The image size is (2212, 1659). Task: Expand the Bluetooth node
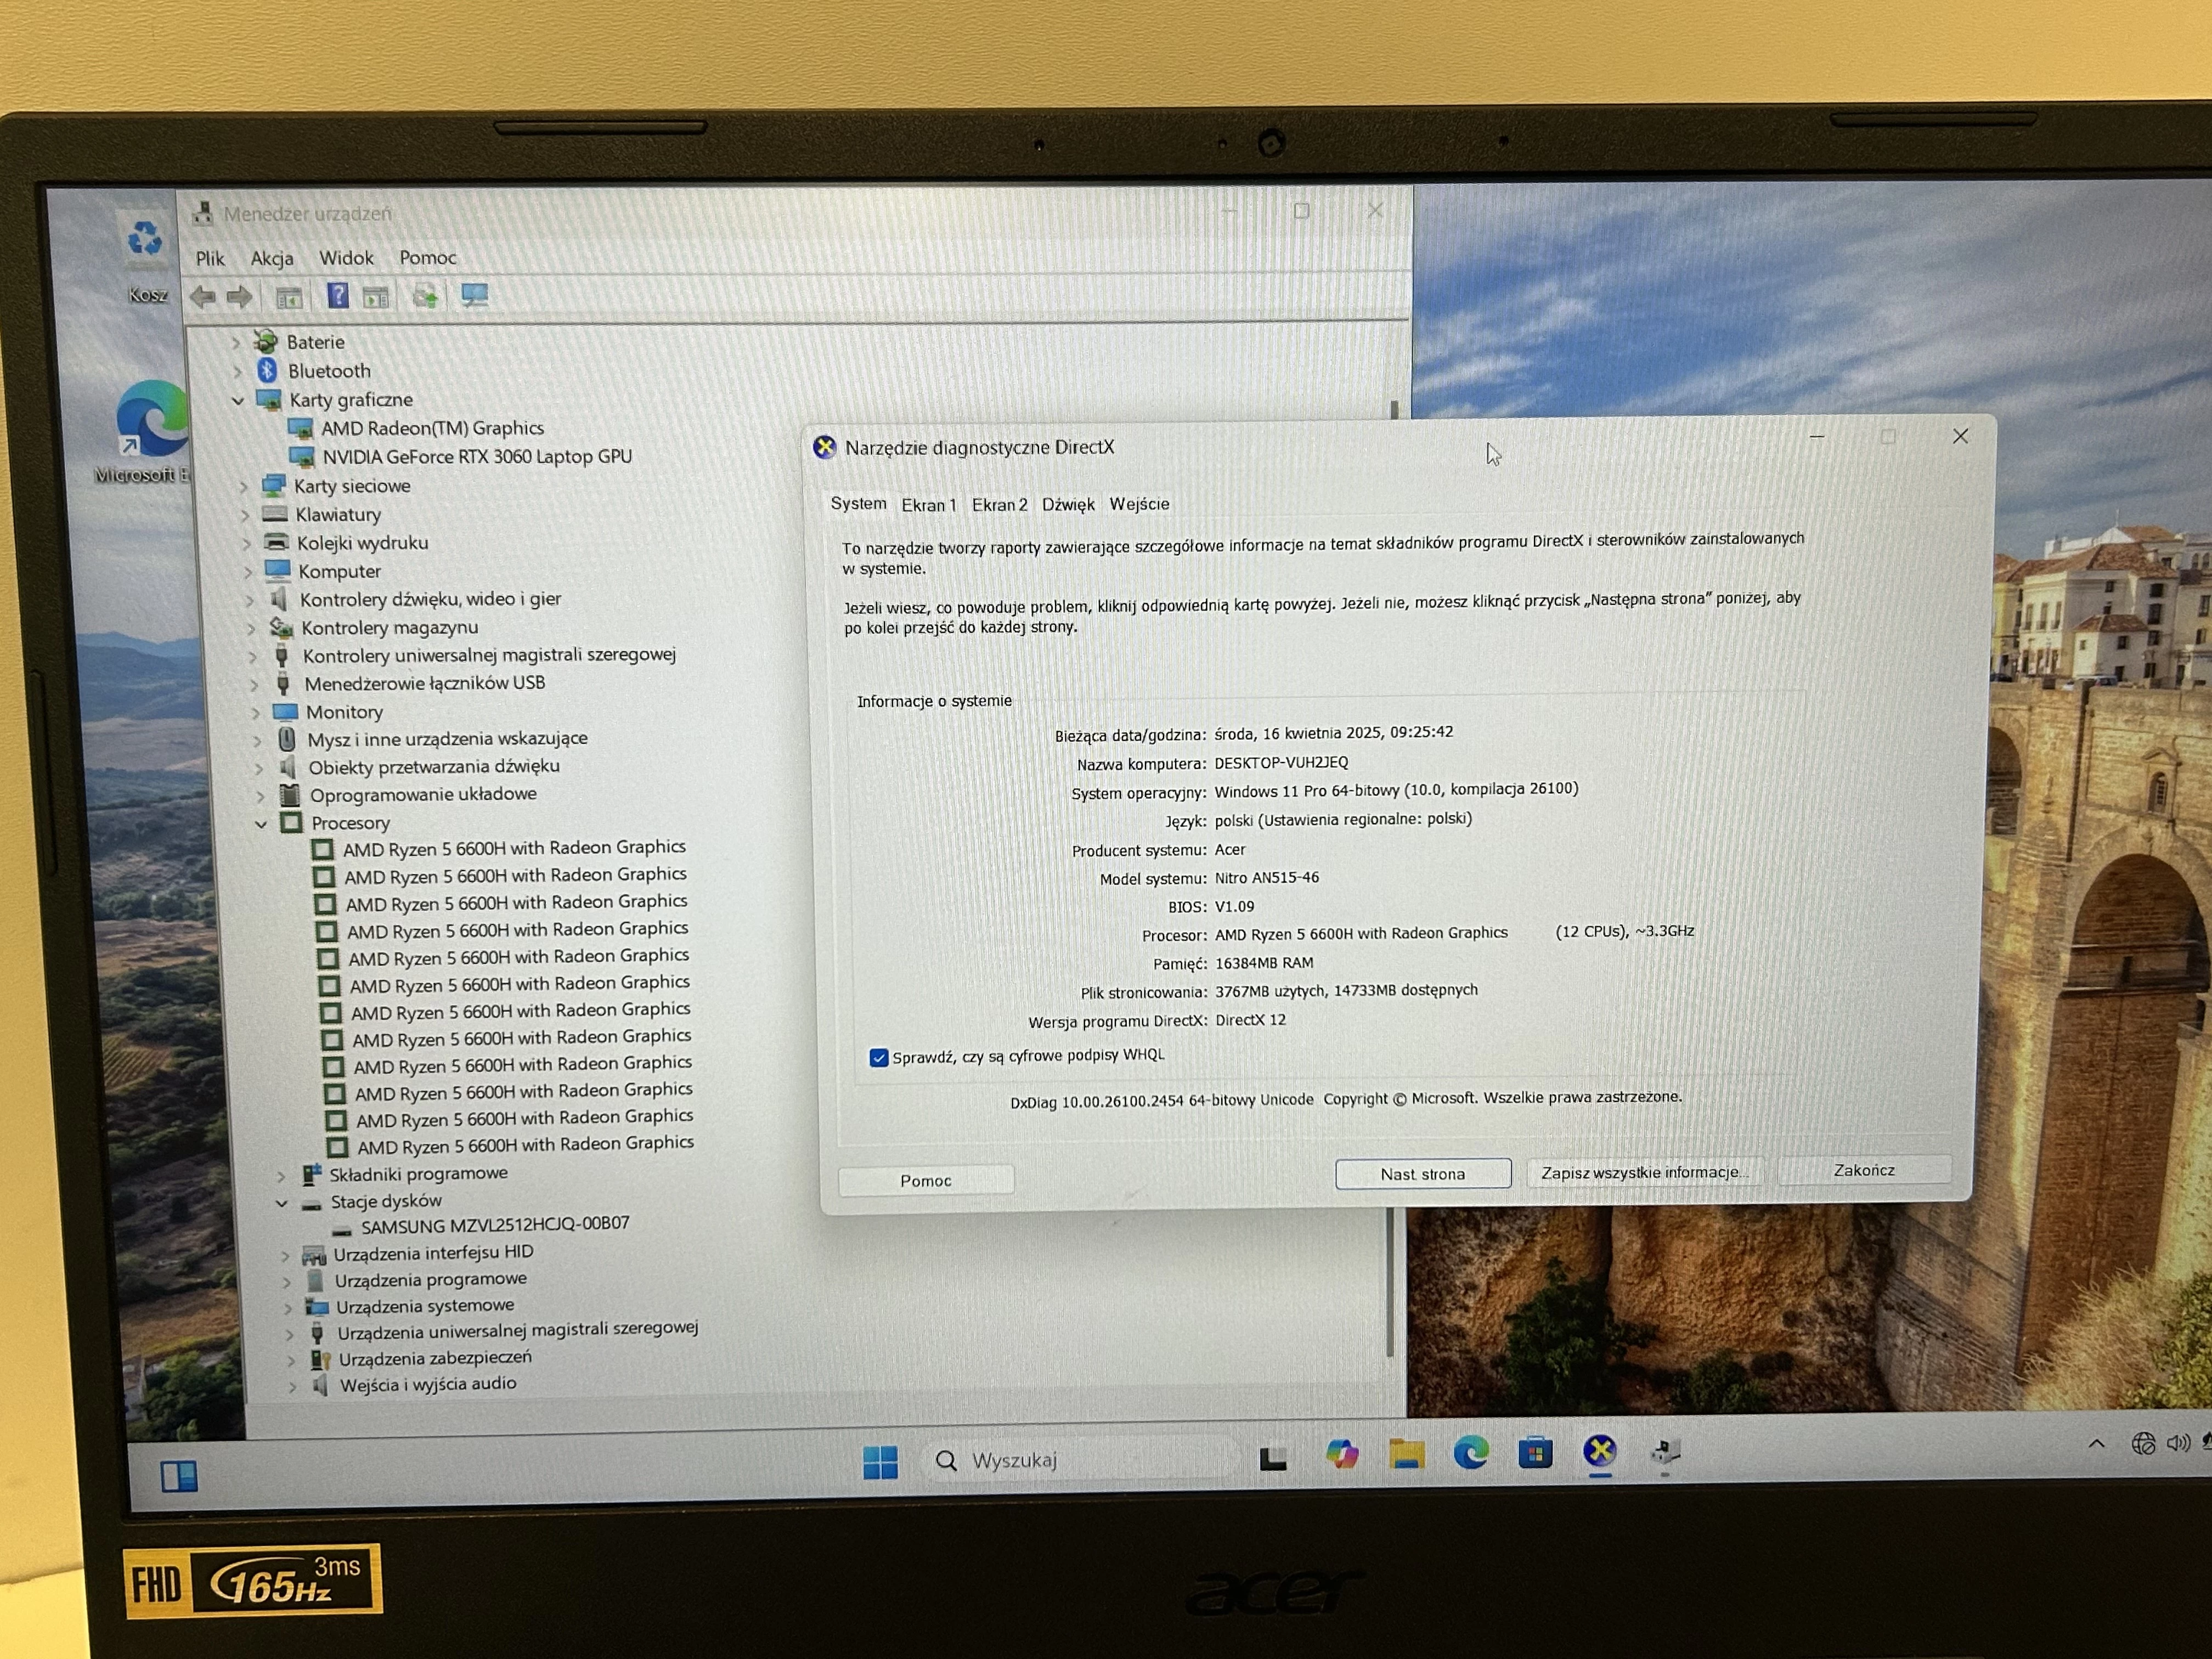(238, 372)
